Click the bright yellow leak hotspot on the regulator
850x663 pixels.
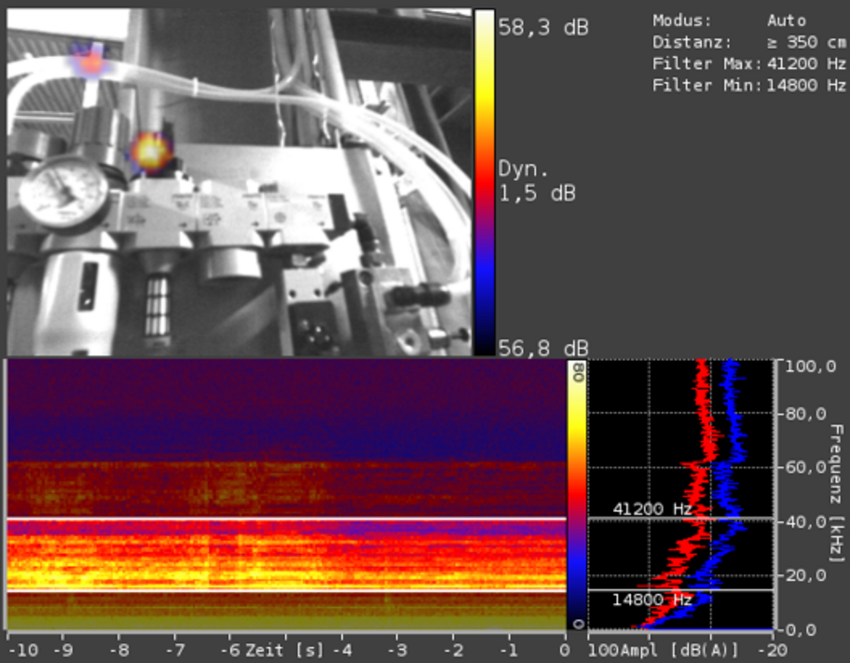[x=150, y=151]
